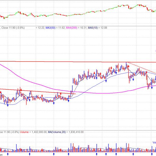Select the volume average value 1,836,410.00

click(76, 132)
